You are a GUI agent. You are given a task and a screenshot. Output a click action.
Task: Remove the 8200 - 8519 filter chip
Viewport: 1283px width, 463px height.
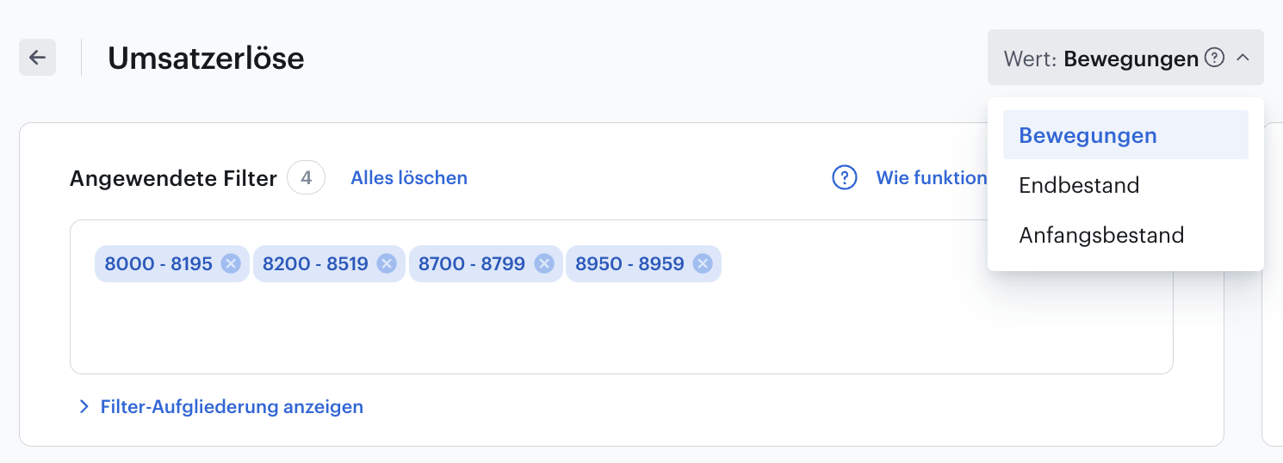tap(387, 263)
